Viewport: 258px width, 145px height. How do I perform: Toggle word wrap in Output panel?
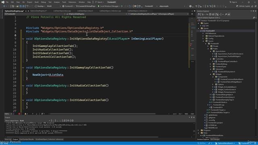(68, 121)
